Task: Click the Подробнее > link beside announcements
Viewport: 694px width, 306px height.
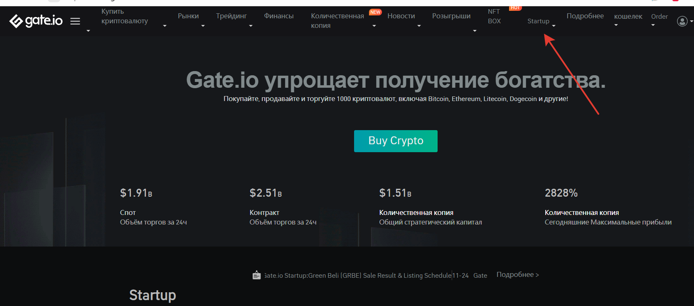Action: click(x=517, y=275)
